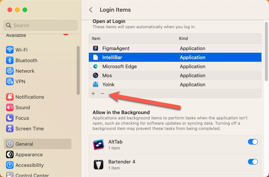Add a login item with plus button

click(x=93, y=93)
